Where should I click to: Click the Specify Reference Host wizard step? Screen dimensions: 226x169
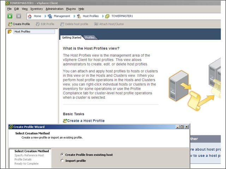coord(29,155)
